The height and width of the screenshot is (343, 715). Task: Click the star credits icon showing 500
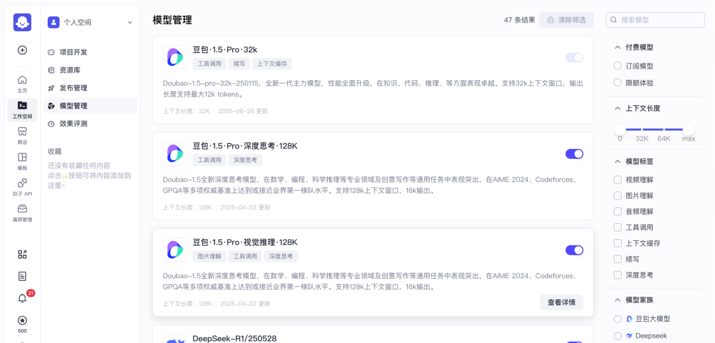(x=22, y=320)
